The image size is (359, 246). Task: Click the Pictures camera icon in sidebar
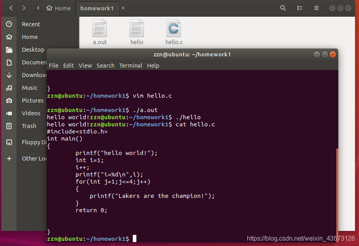9,101
